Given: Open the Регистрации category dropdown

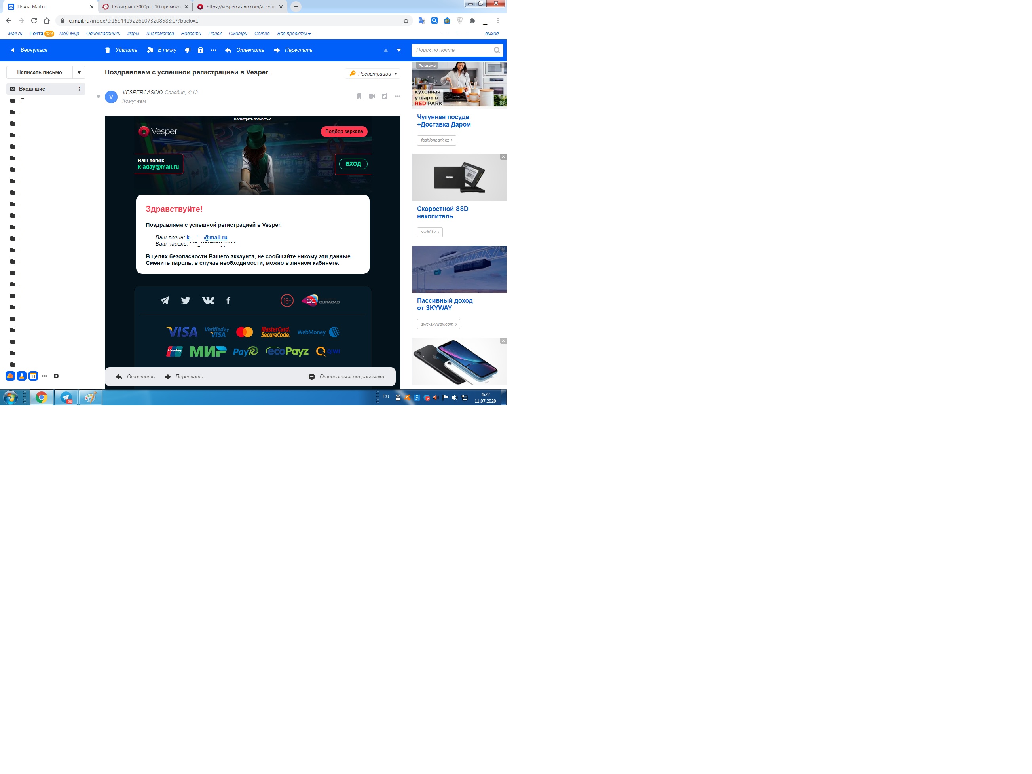Looking at the screenshot, I should pos(373,74).
